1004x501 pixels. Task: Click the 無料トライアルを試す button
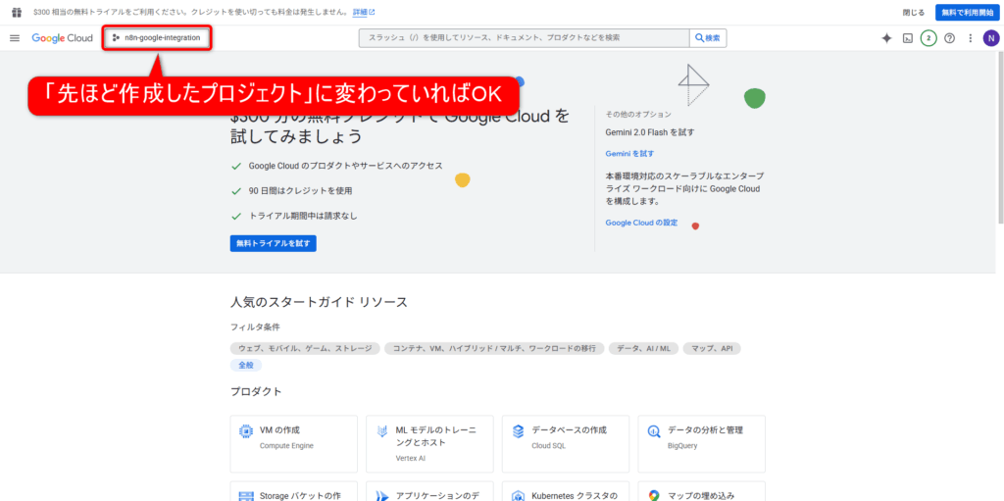click(x=273, y=243)
